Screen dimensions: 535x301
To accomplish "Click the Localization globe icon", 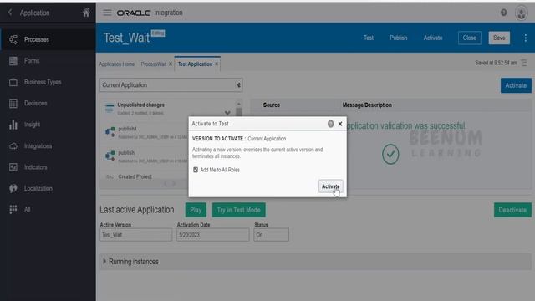I will [13, 188].
